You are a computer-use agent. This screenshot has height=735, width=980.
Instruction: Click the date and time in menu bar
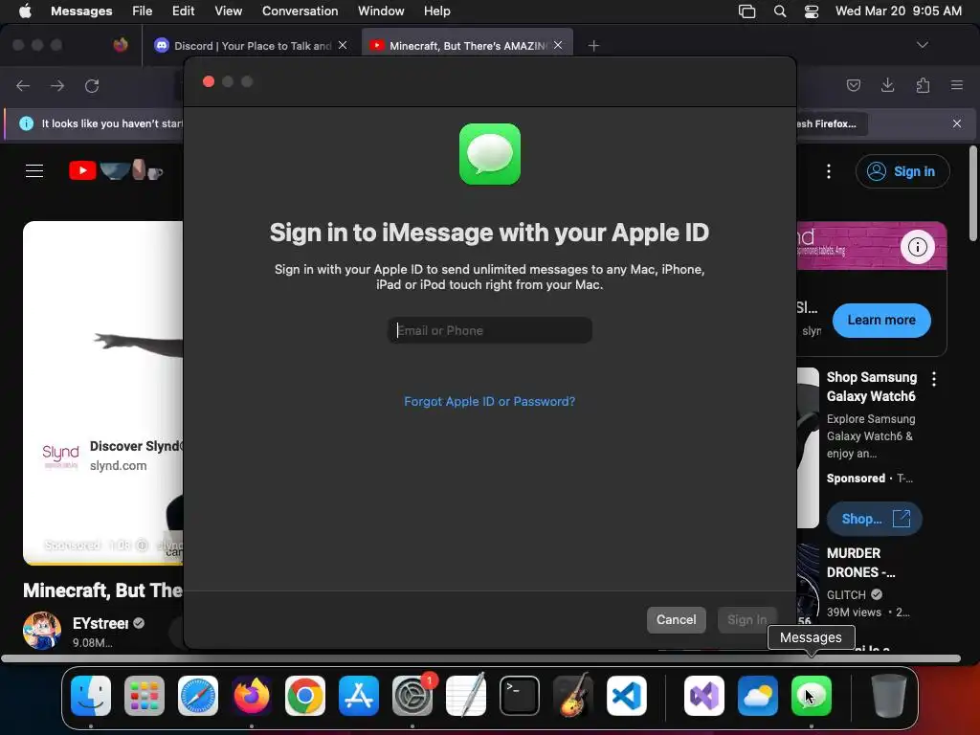click(898, 11)
